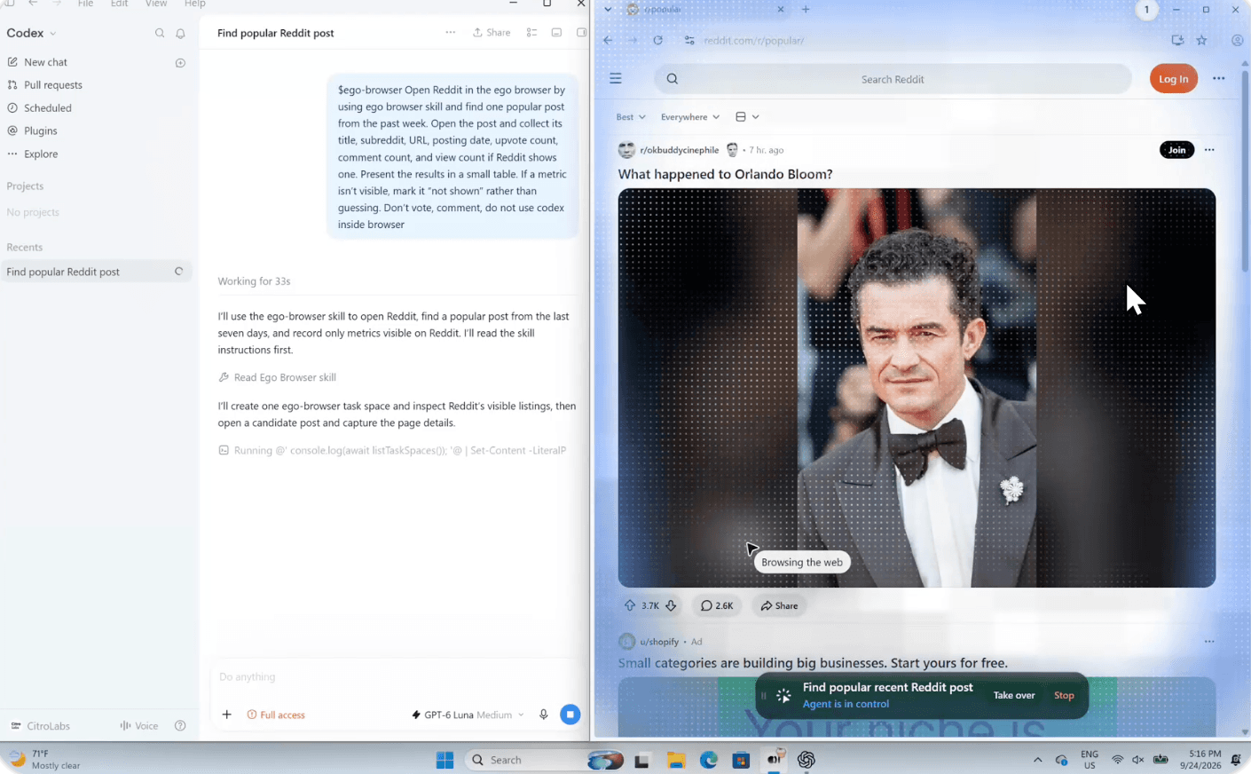
Task: Click the Reddit Log In button
Action: click(1173, 79)
